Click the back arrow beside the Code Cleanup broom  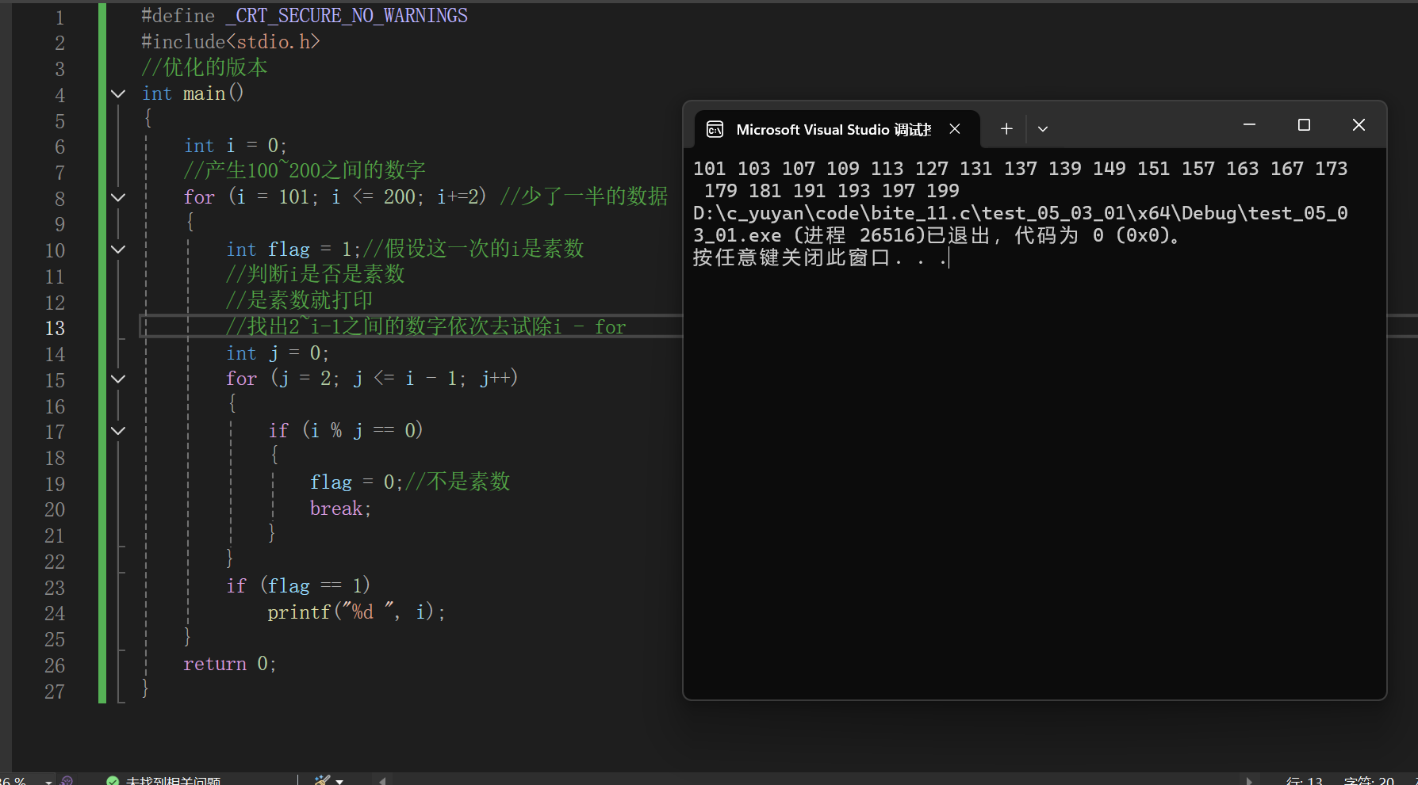point(381,779)
